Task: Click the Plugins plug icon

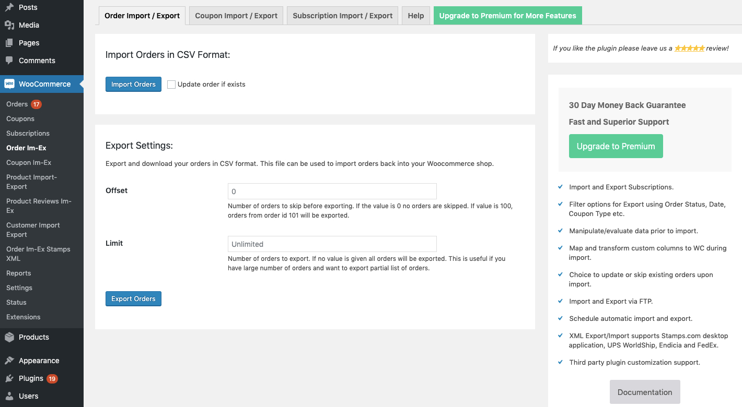Action: [x=9, y=378]
